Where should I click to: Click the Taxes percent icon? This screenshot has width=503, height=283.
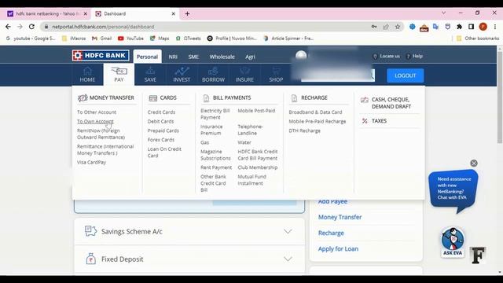tap(365, 121)
